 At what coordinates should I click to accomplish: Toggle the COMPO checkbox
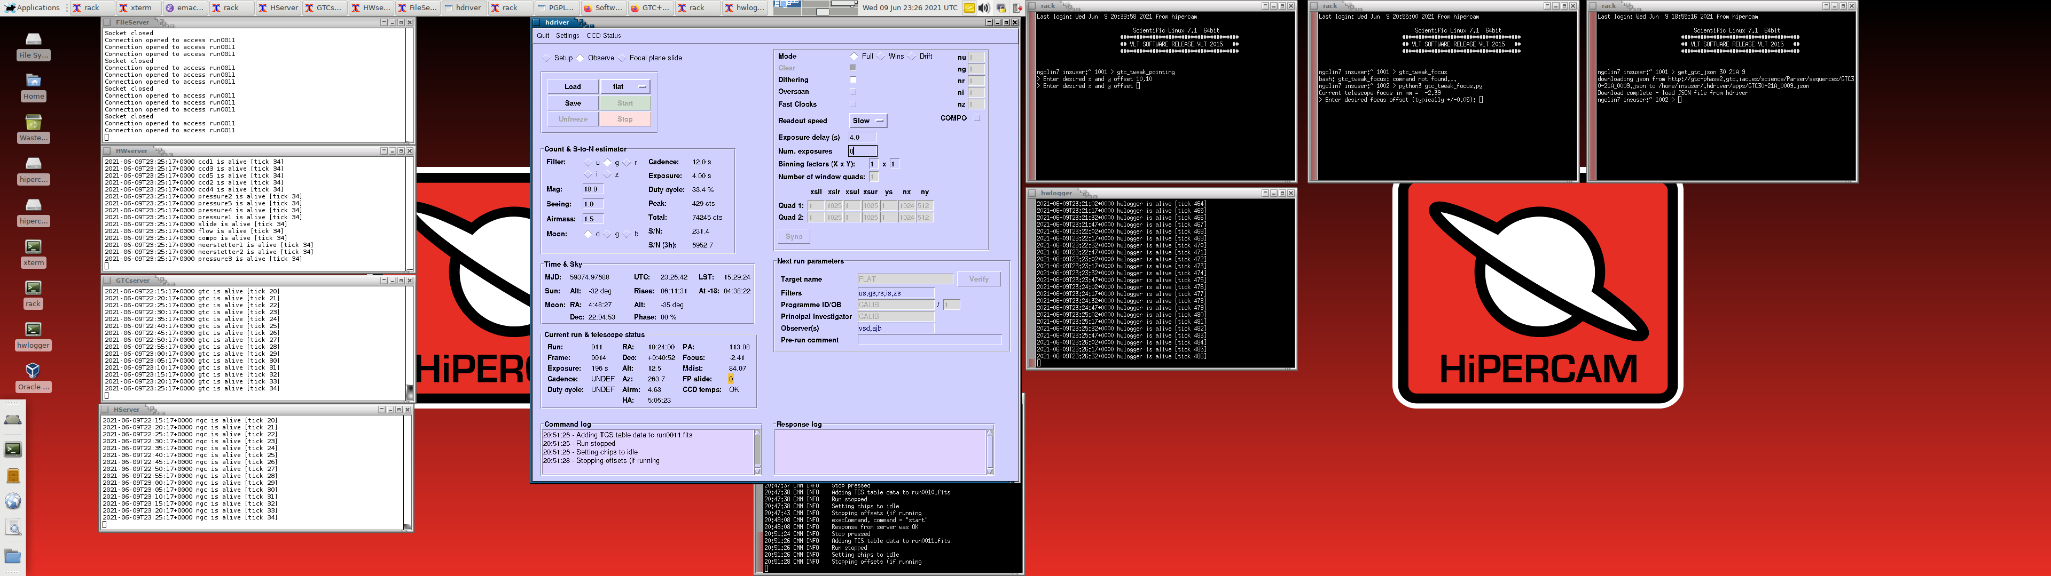(x=977, y=118)
